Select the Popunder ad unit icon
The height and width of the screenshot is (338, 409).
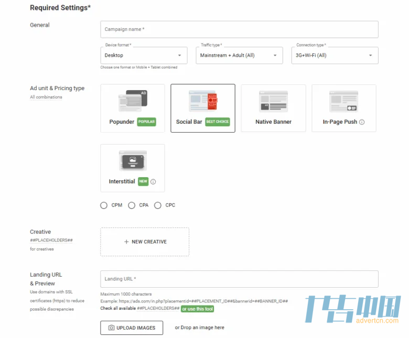[x=132, y=101]
